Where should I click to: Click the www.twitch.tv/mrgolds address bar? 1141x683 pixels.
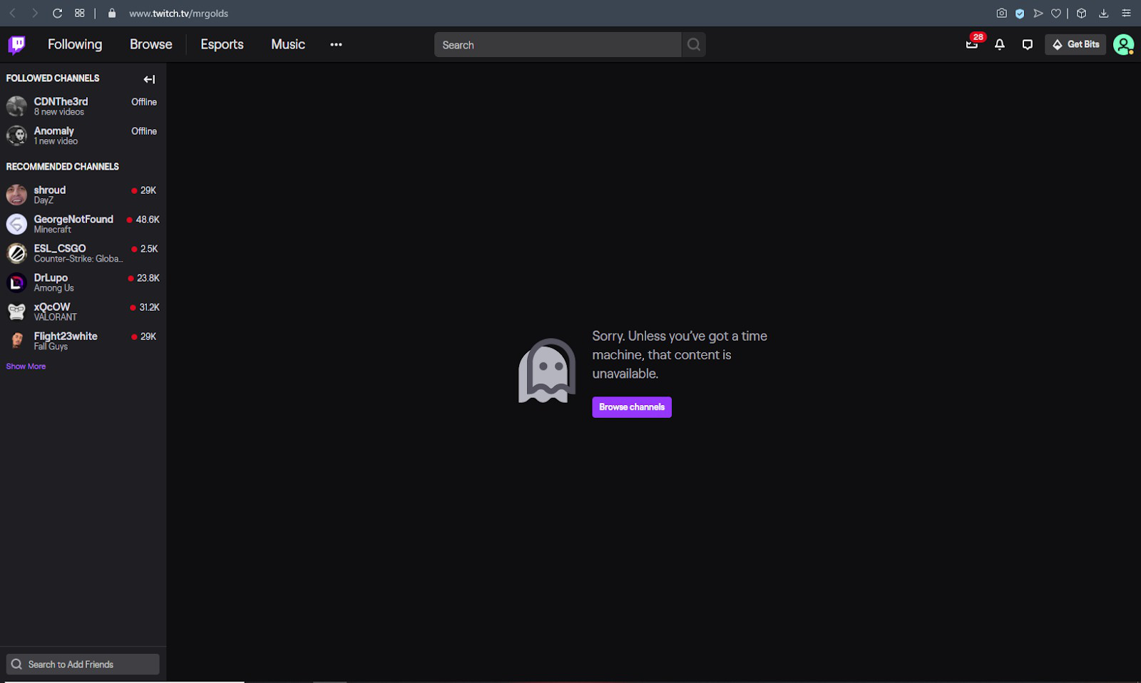[x=179, y=14]
